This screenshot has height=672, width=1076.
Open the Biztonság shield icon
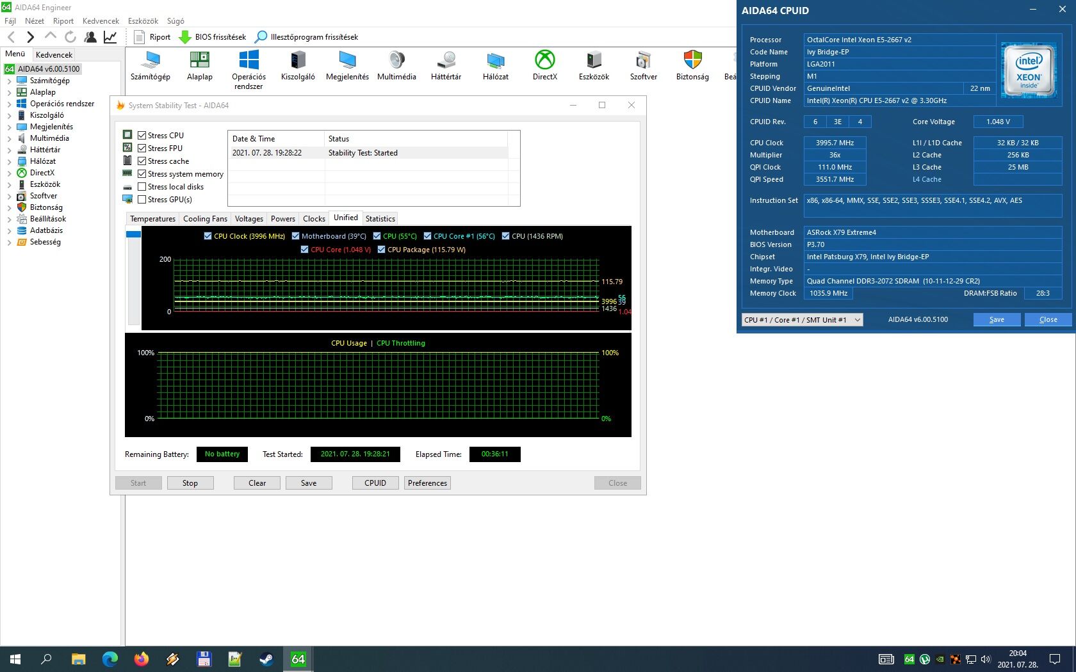pyautogui.click(x=692, y=60)
